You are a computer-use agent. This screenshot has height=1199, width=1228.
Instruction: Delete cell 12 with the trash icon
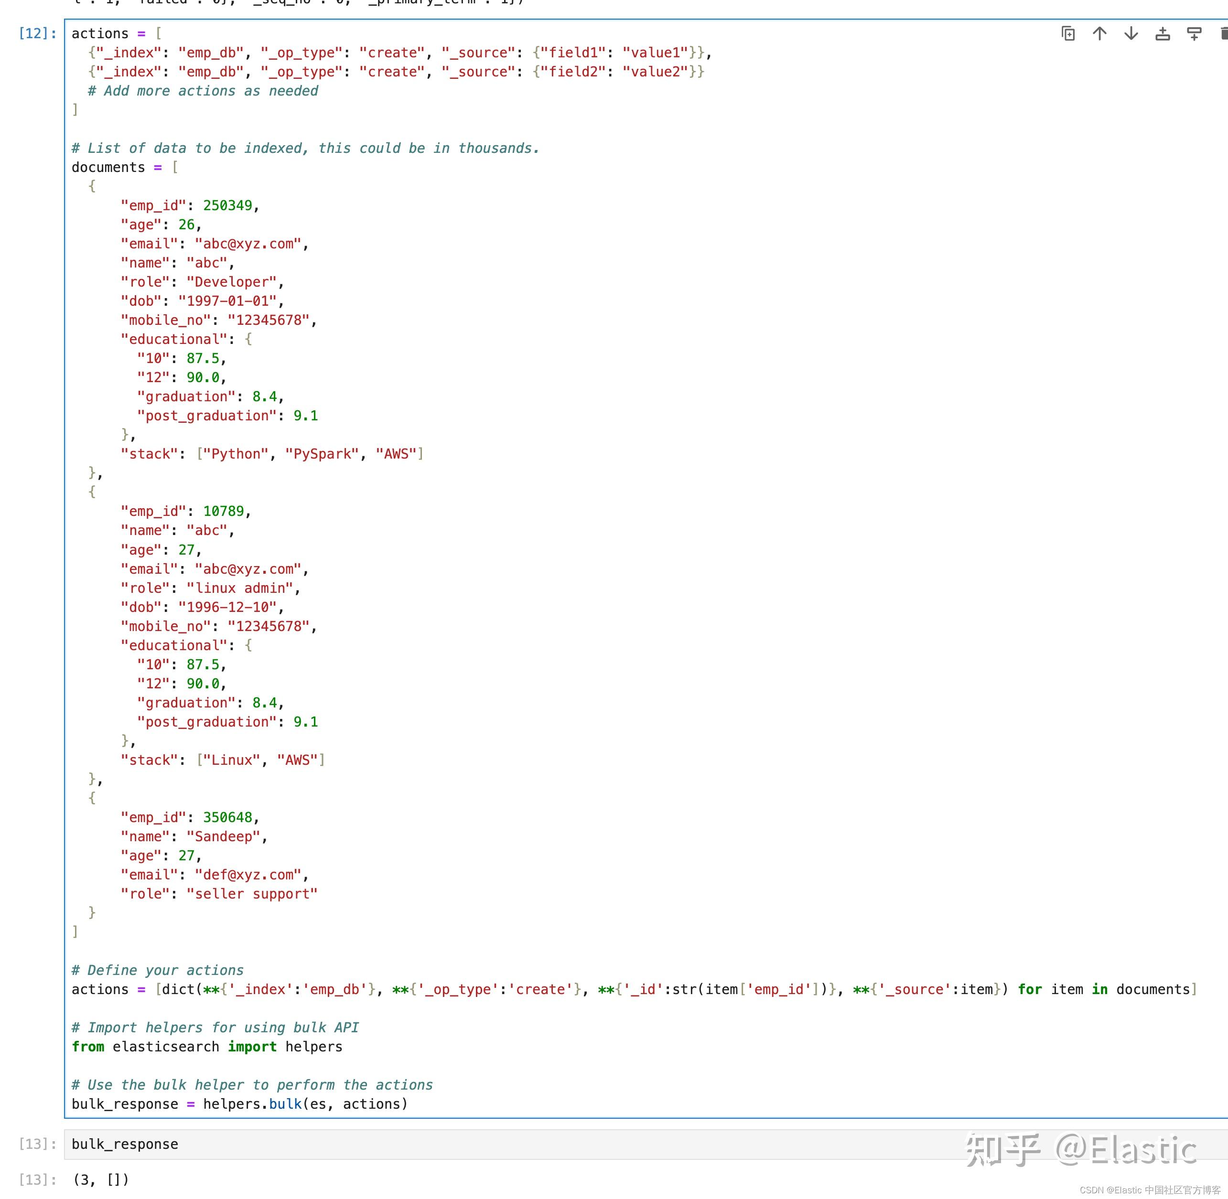[x=1224, y=33]
